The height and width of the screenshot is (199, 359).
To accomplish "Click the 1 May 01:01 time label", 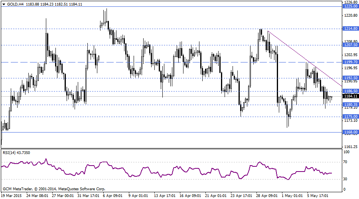I will 292,196.
